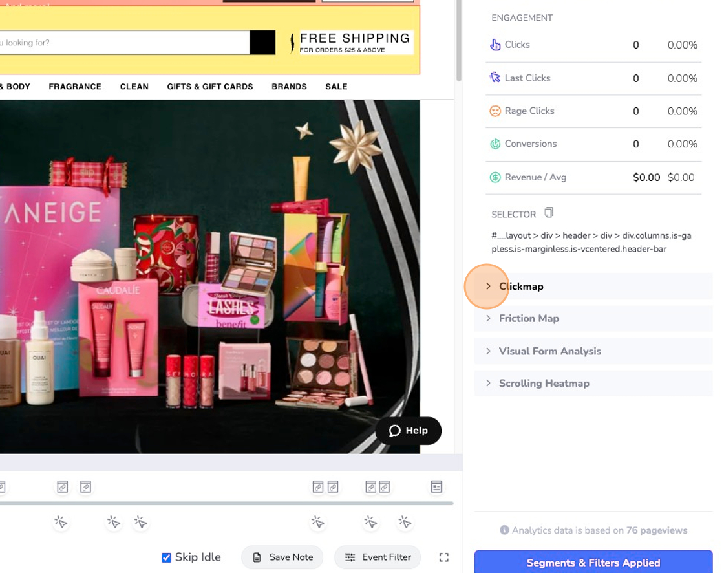Viewport: 724px width, 573px height.
Task: Click the 'Revenue / Avg' label
Action: (535, 177)
